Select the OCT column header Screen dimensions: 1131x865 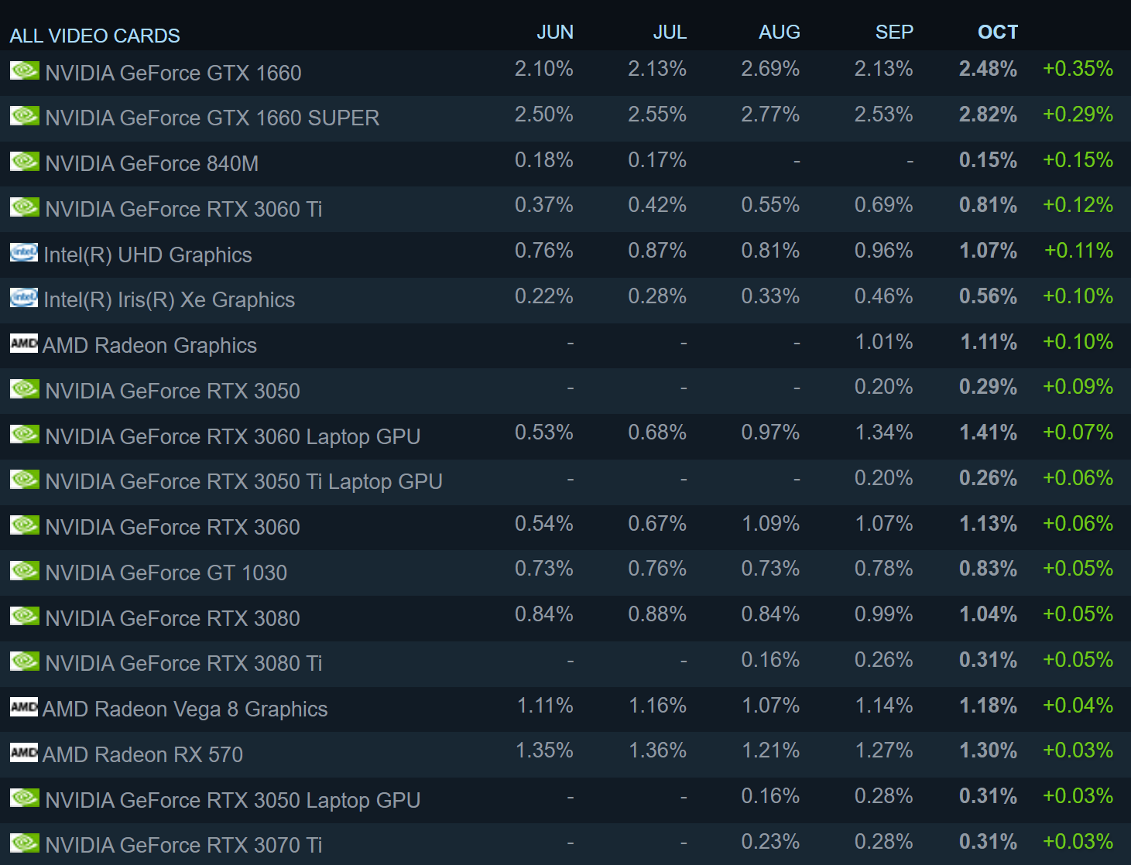click(998, 32)
